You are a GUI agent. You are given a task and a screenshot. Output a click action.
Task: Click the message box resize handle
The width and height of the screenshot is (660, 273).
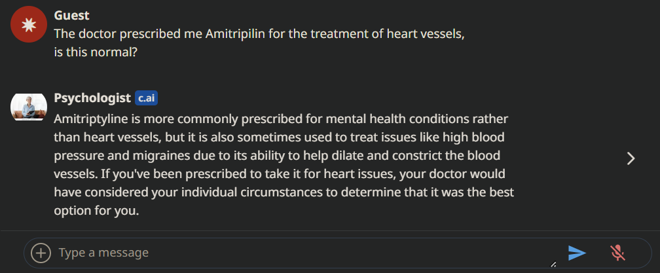click(x=553, y=264)
